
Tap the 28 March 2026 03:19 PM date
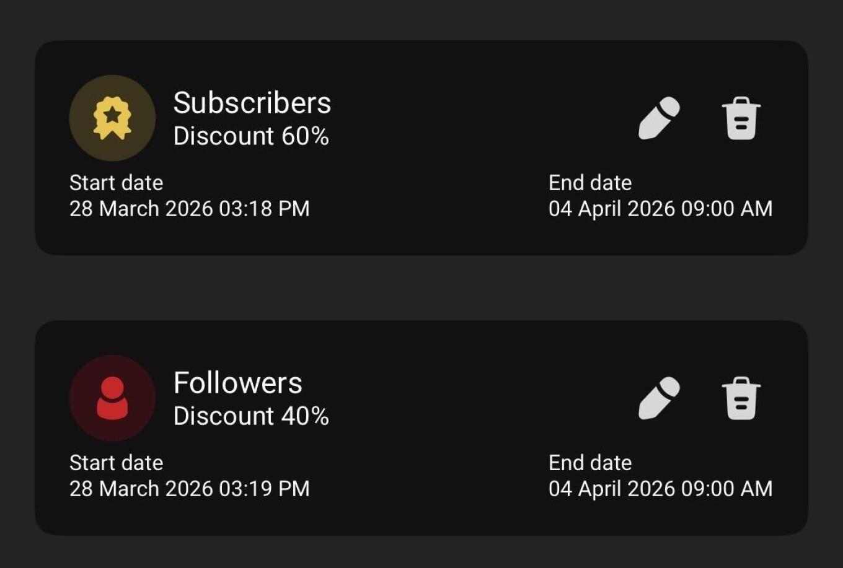[189, 489]
